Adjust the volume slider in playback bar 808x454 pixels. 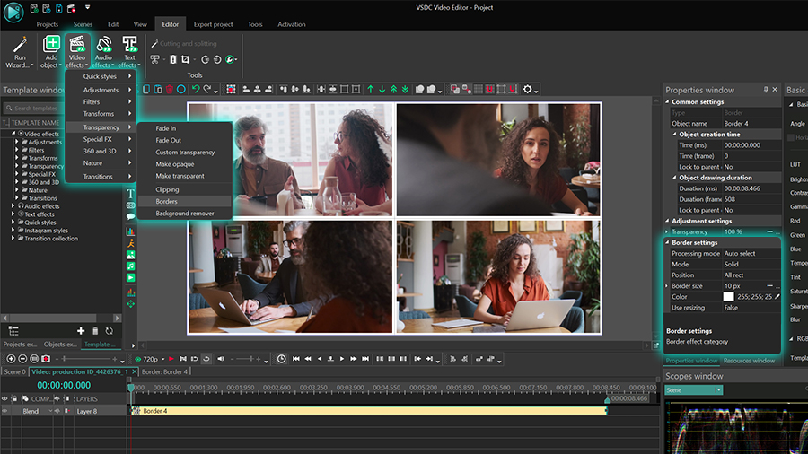246,359
